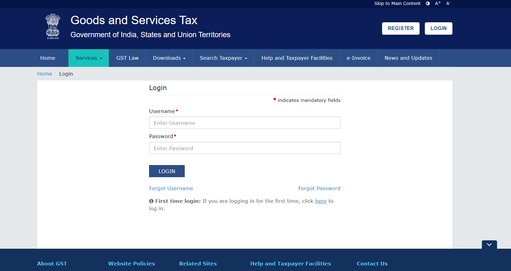Focus the Enter Username field
This screenshot has height=271, width=511.
point(245,123)
